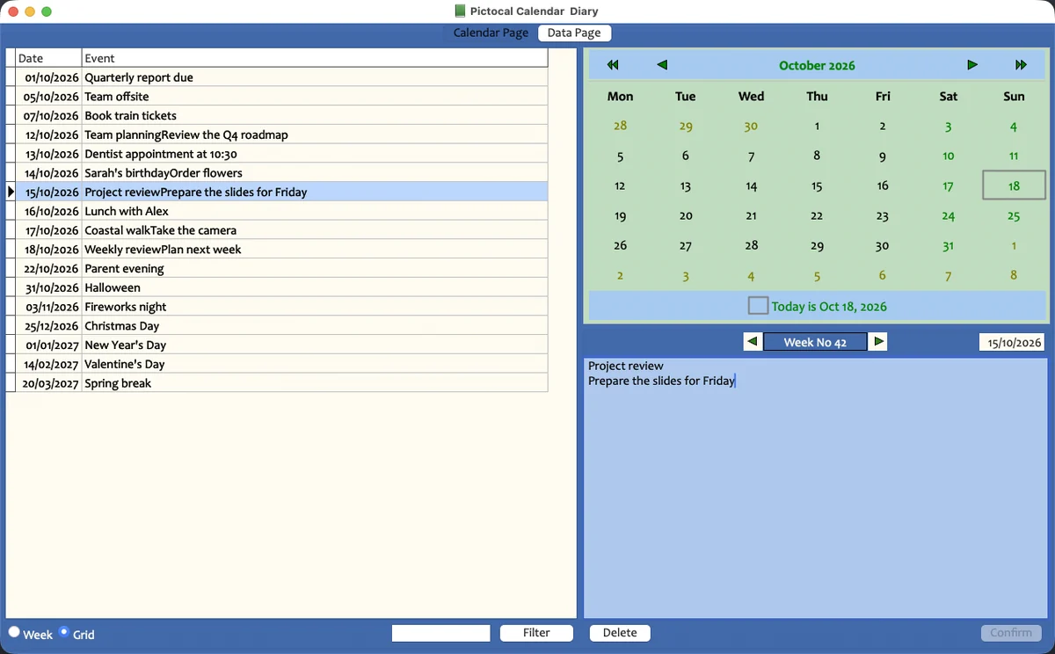Select the Week radio button
Screen dimensions: 1055x654
14,632
